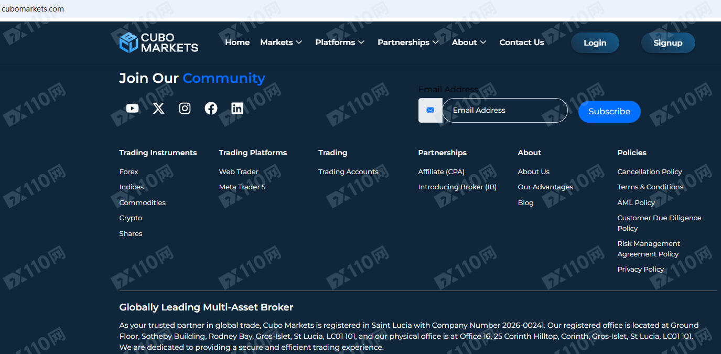Click the Signup button

[x=668, y=43]
